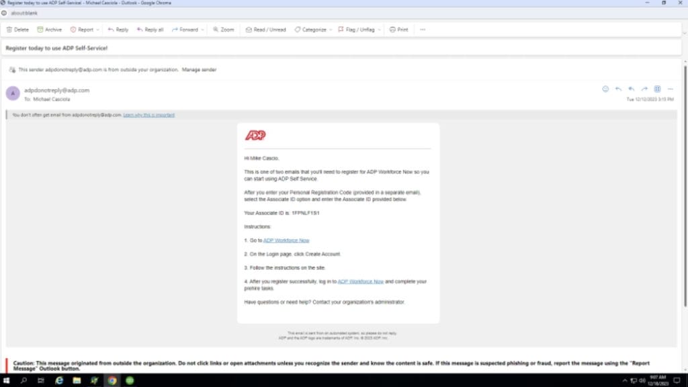Click the reply all icon in message header
688x387 pixels.
pos(631,89)
